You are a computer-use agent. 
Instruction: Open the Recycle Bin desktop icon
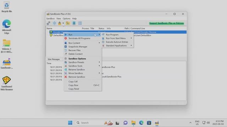[6, 7]
